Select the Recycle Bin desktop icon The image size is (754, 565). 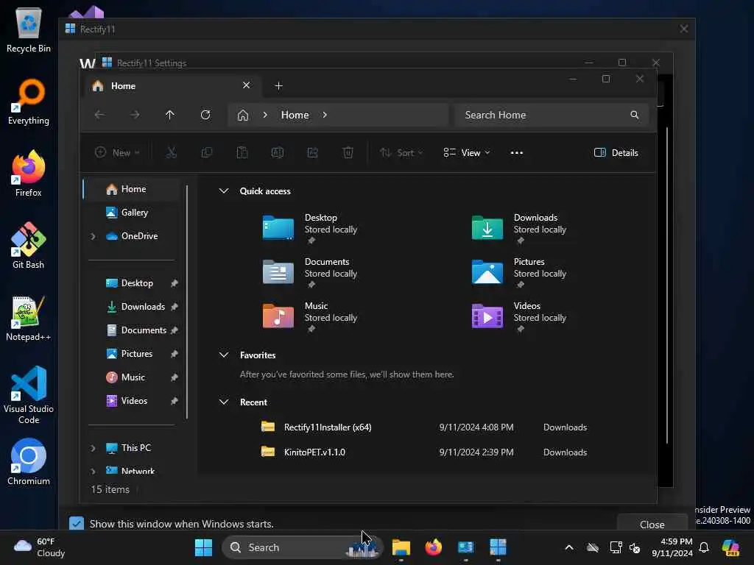pyautogui.click(x=29, y=29)
